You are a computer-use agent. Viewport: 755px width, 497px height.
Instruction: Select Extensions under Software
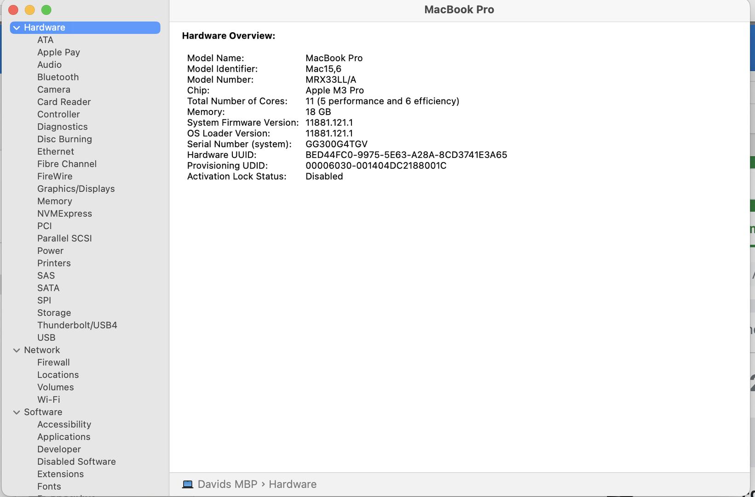(x=60, y=475)
